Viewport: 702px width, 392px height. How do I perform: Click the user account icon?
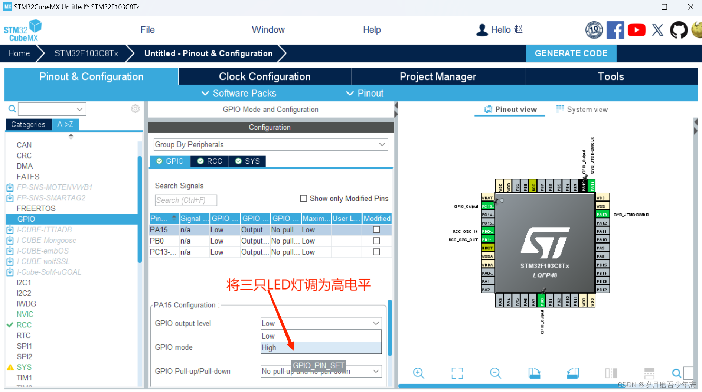(x=482, y=30)
